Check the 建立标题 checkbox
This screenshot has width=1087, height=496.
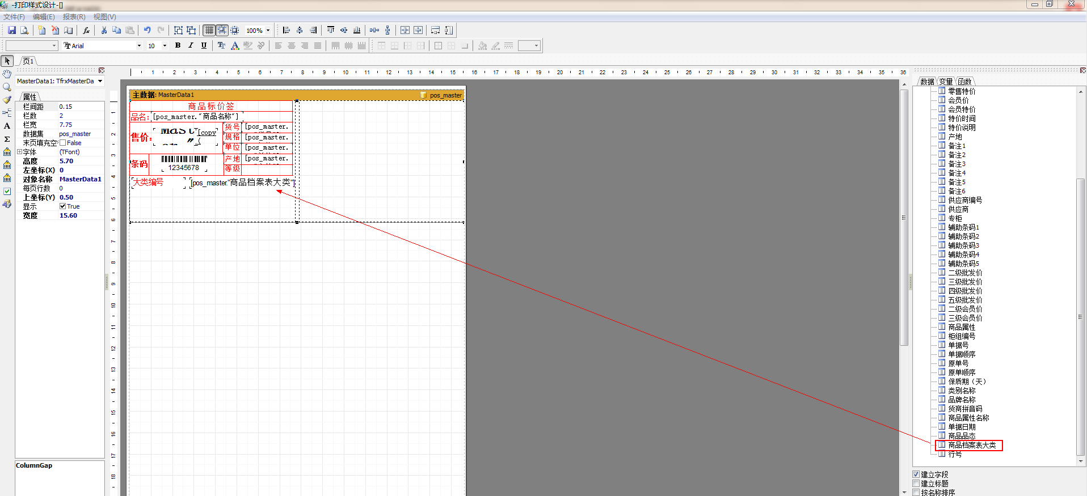[916, 484]
